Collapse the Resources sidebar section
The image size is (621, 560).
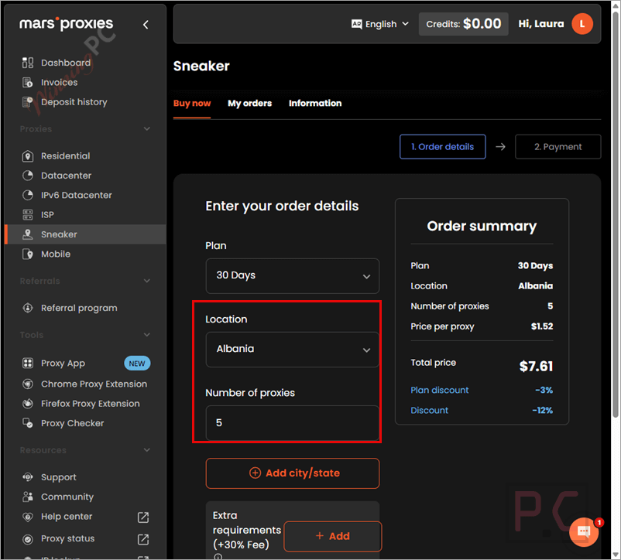pyautogui.click(x=147, y=450)
